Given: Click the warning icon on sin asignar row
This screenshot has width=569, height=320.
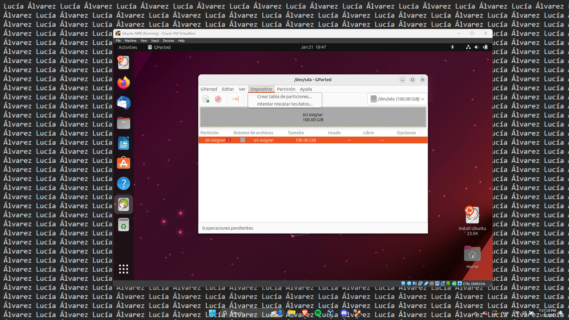Looking at the screenshot, I should (228, 140).
